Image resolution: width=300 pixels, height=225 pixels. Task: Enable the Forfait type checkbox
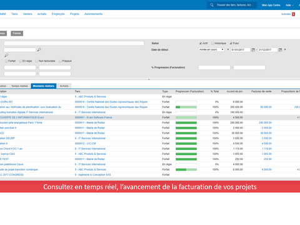coord(6,61)
